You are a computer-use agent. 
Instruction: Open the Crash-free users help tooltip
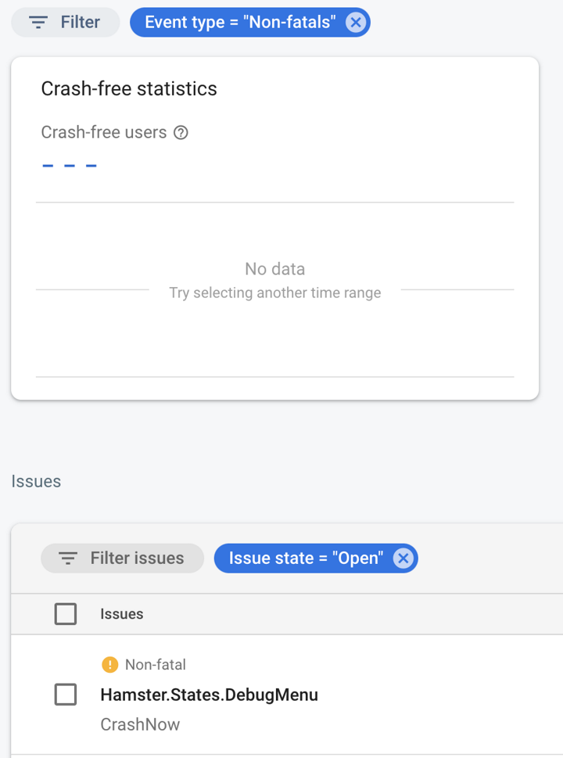click(x=181, y=133)
